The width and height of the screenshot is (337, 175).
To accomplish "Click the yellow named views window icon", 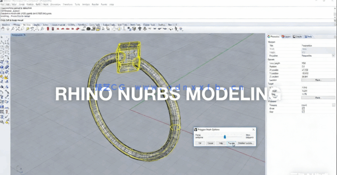I will (x=98, y=29).
